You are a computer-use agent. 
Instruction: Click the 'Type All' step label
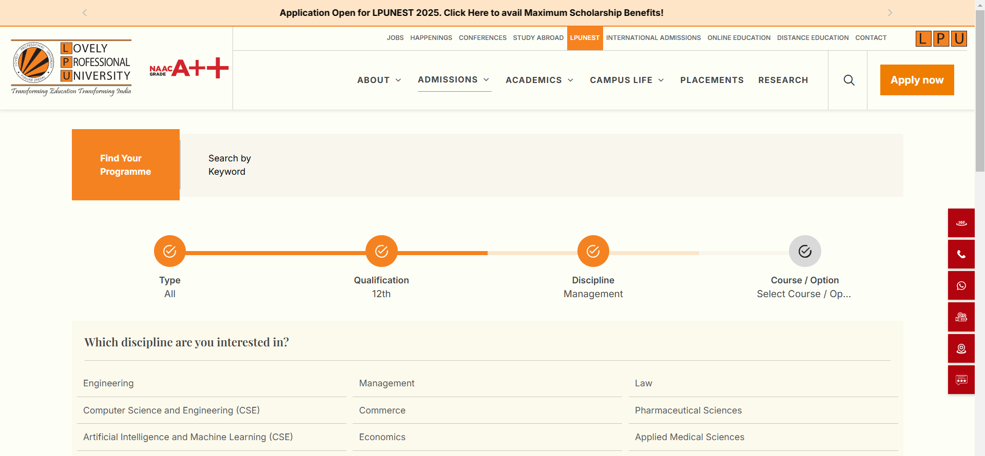click(170, 287)
